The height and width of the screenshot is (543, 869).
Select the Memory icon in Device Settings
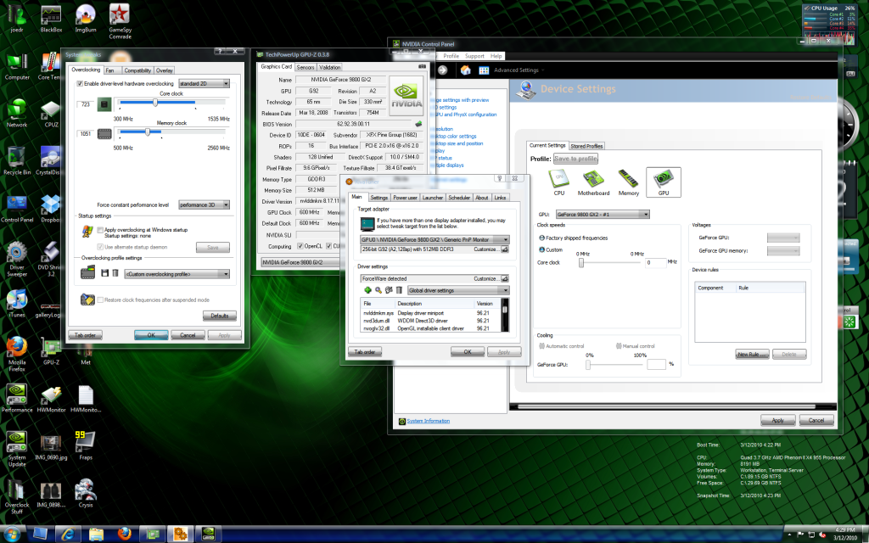tap(629, 182)
